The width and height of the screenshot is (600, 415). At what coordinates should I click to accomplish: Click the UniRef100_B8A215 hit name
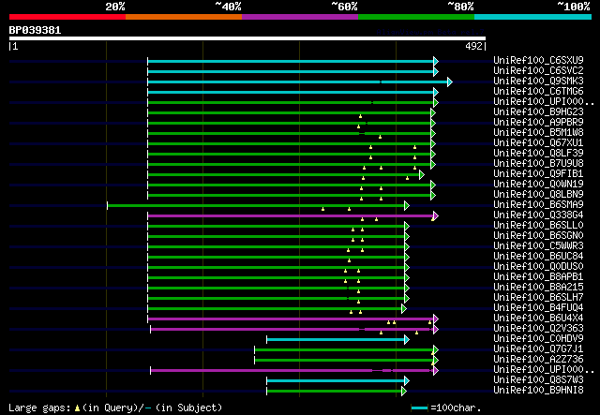tap(538, 288)
